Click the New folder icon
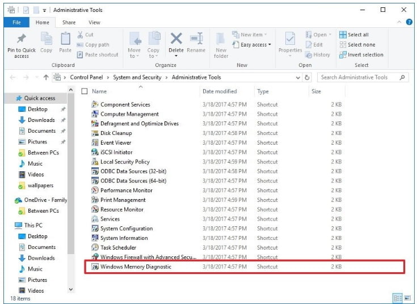 221,39
